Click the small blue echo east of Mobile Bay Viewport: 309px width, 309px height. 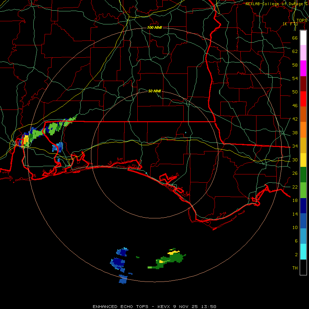[x=58, y=147]
